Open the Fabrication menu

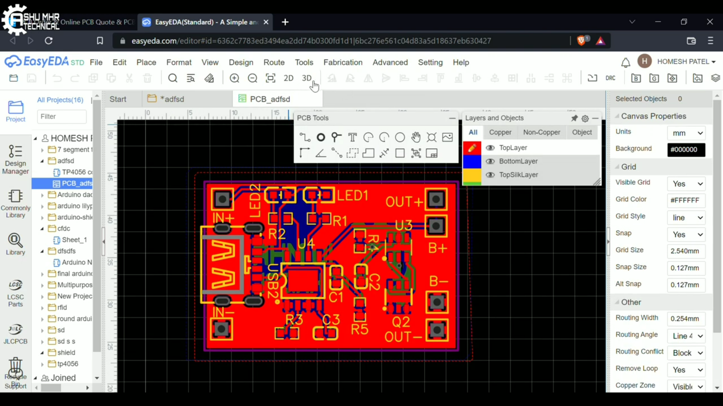tap(343, 62)
